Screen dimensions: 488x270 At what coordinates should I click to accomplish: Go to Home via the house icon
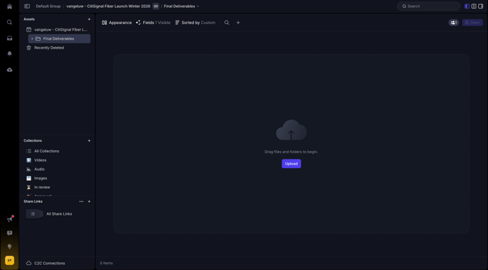tap(9, 7)
